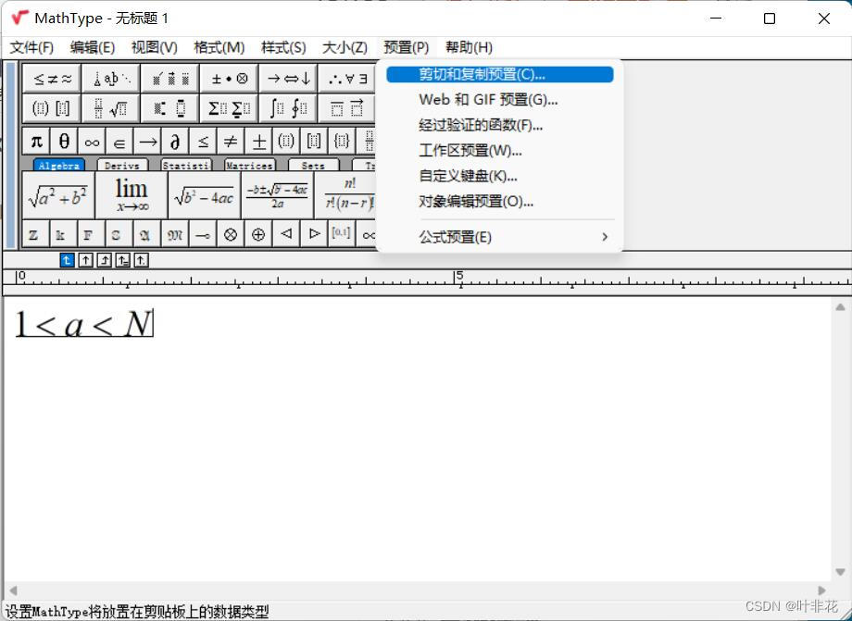Insert the square root b²−4ac expression
Image resolution: width=852 pixels, height=621 pixels.
pyautogui.click(x=204, y=195)
